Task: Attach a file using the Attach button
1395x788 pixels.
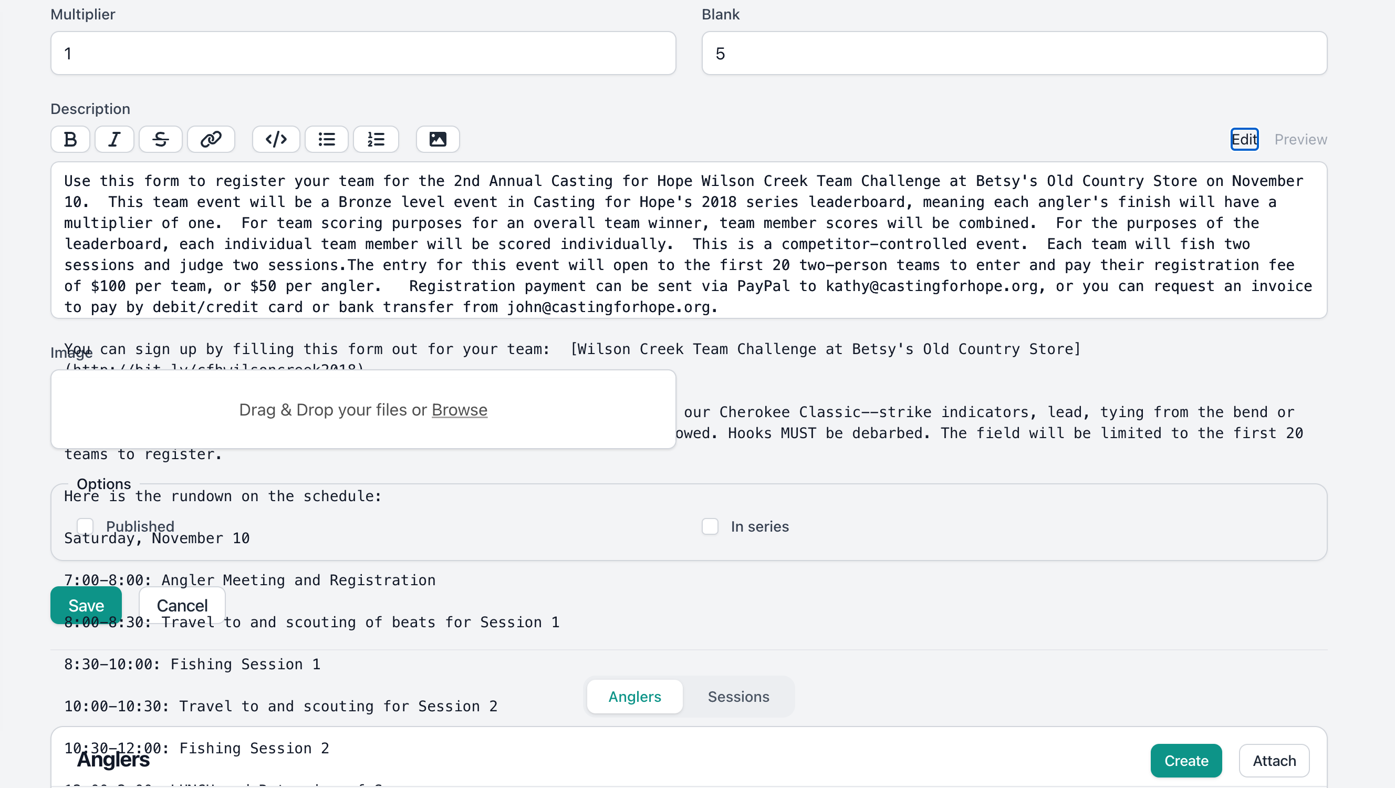Action: (x=1274, y=760)
